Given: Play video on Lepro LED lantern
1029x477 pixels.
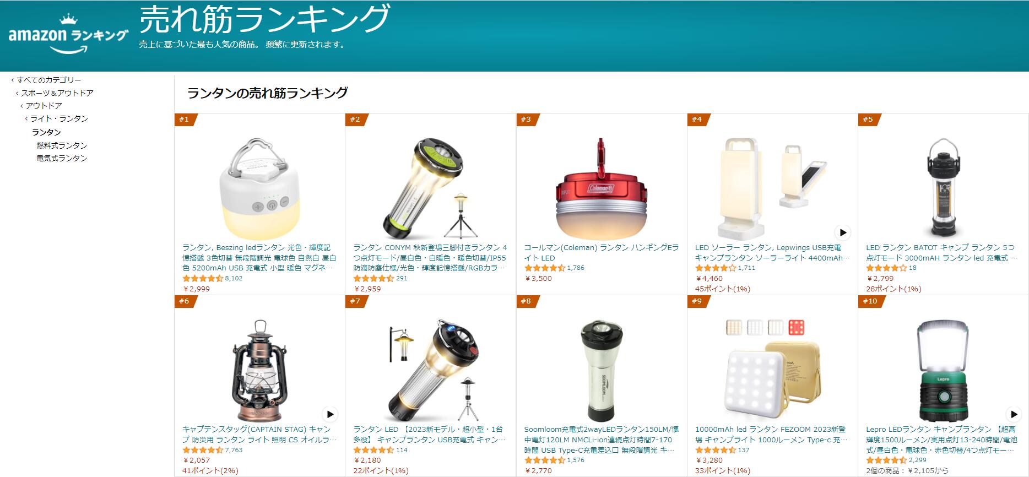Looking at the screenshot, I should 1014,414.
